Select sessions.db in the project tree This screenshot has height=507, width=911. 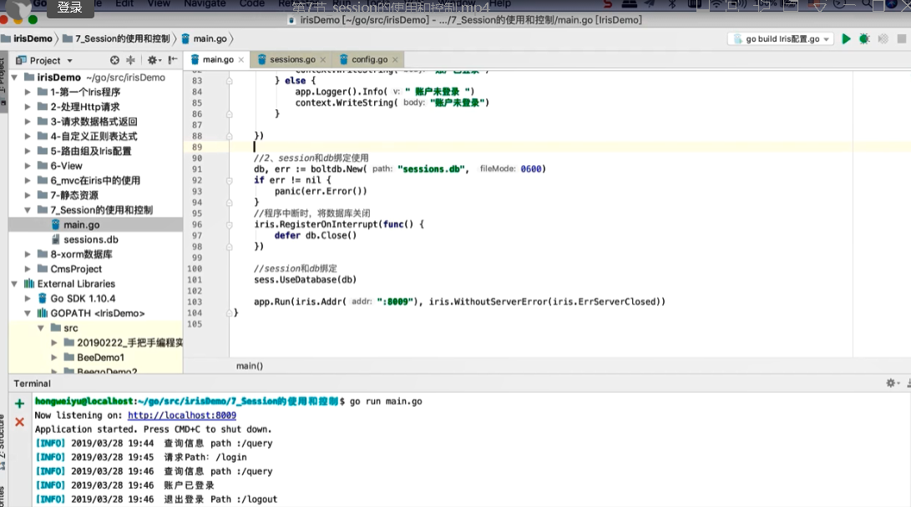tap(90, 239)
